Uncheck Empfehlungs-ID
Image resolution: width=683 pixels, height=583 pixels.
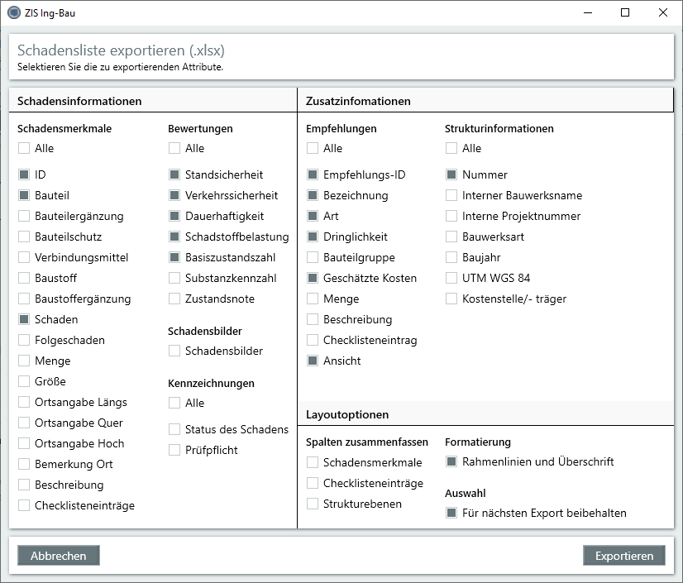point(313,174)
